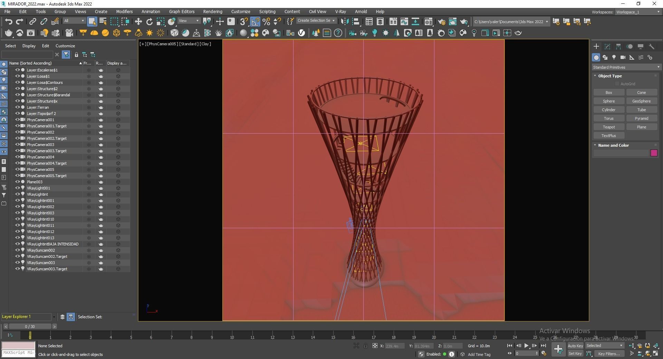
Task: Activate the Select Object tool
Action: [92, 22]
